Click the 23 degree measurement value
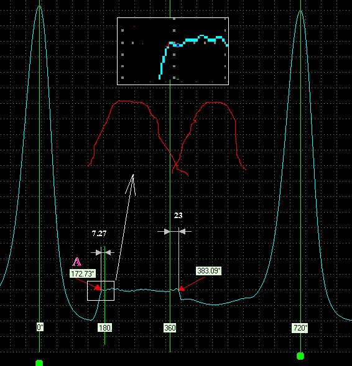Viewport: 352px width, 366px height. click(178, 215)
